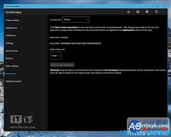Click the Home icon in the toolbar
Screen dimensions: 171x137
click(129, 12)
